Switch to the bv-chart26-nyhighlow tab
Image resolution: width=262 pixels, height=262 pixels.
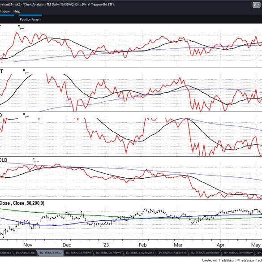click(x=205, y=253)
